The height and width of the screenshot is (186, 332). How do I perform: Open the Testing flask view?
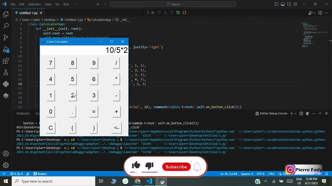pyautogui.click(x=6, y=73)
